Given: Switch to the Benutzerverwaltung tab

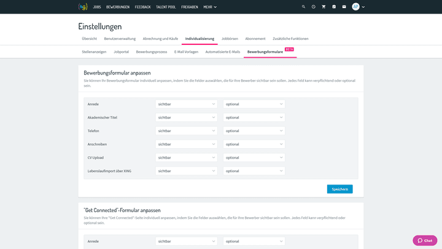Looking at the screenshot, I should [x=120, y=39].
